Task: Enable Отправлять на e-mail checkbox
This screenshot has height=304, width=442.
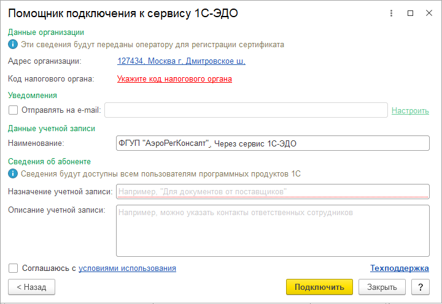Action: (x=14, y=110)
